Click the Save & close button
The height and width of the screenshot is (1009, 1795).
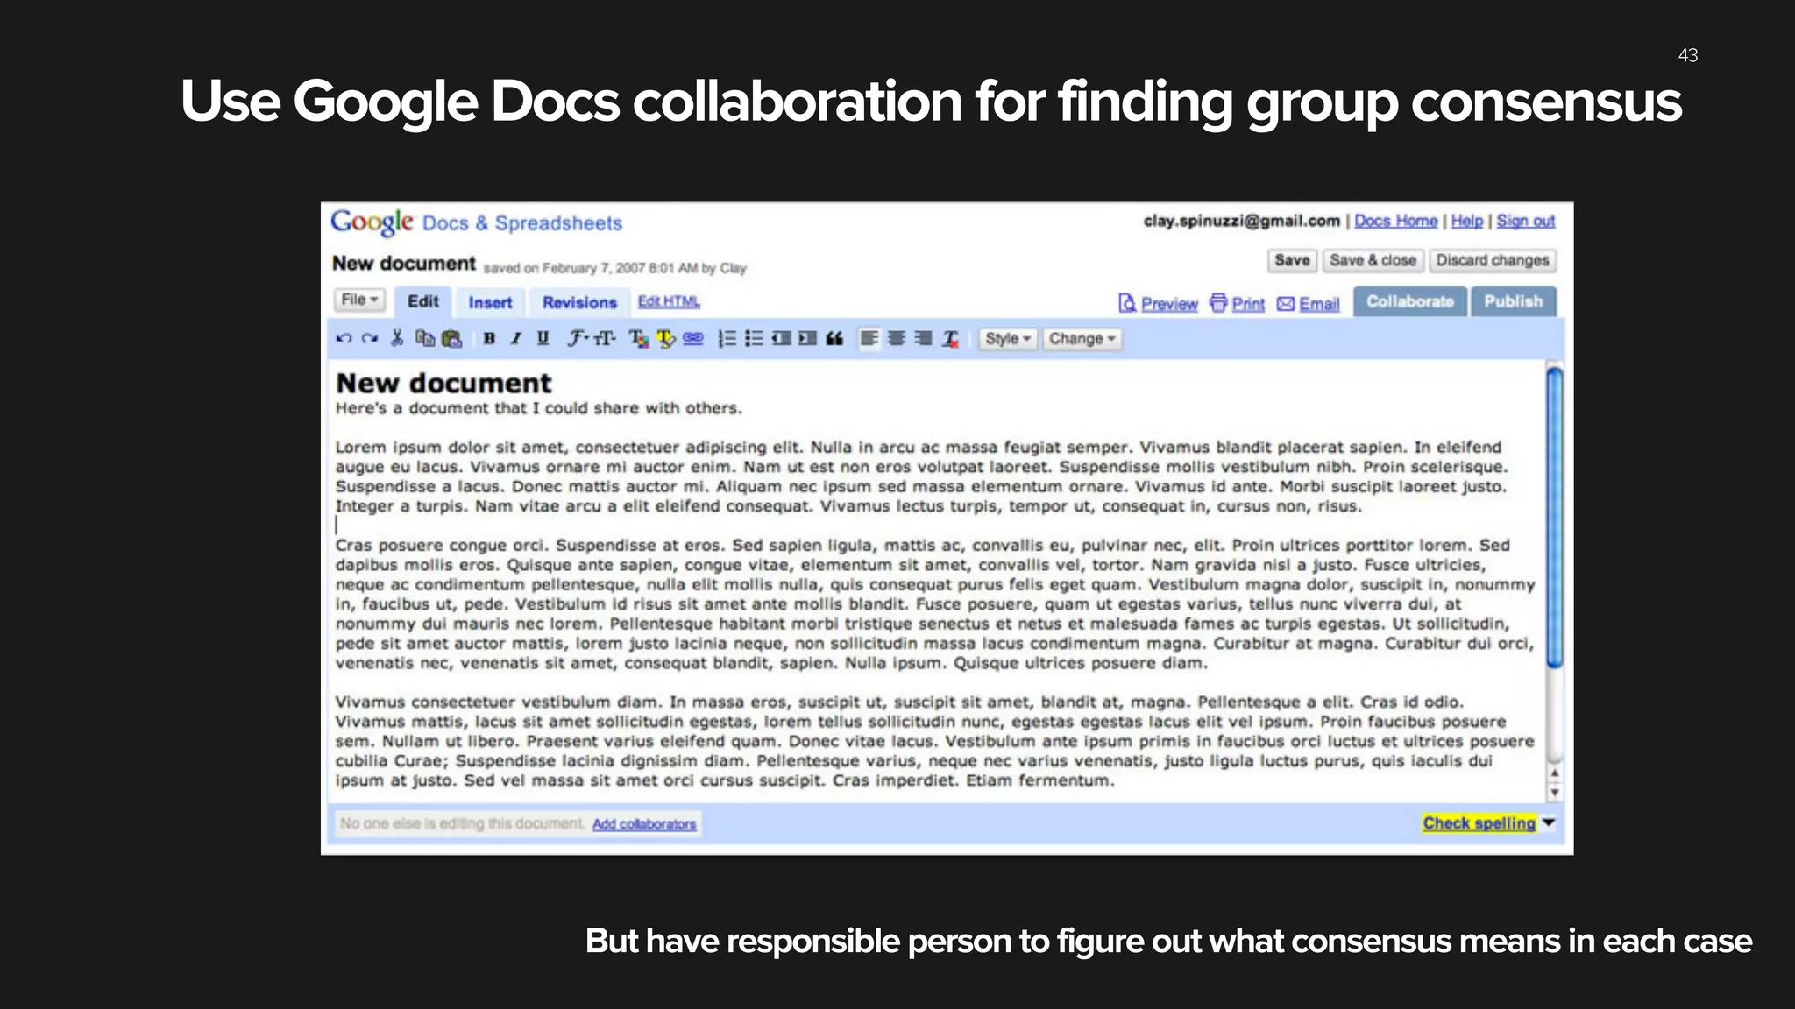(1373, 260)
